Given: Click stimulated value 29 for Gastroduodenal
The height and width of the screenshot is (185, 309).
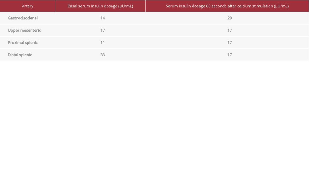Looking at the screenshot, I should (x=230, y=18).
